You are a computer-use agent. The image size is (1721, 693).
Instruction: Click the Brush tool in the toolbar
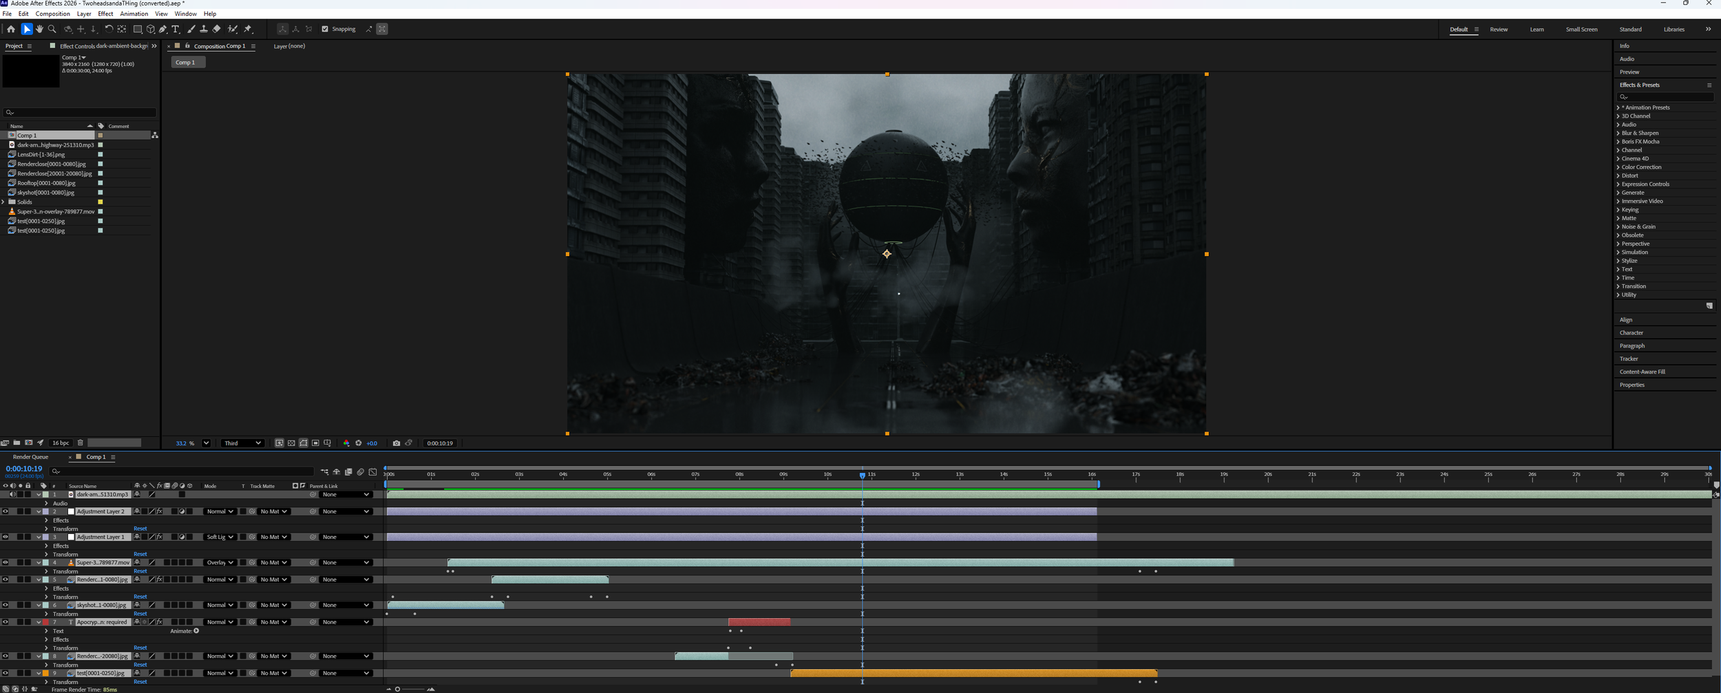(x=191, y=29)
